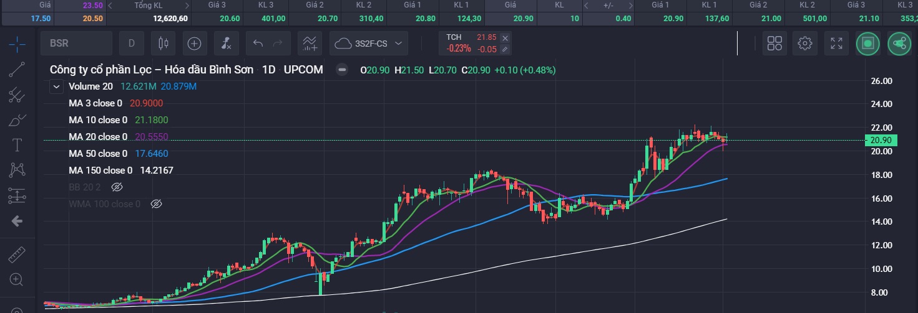918x313 pixels.
Task: Toggle the green record snapshot button
Action: 867,44
